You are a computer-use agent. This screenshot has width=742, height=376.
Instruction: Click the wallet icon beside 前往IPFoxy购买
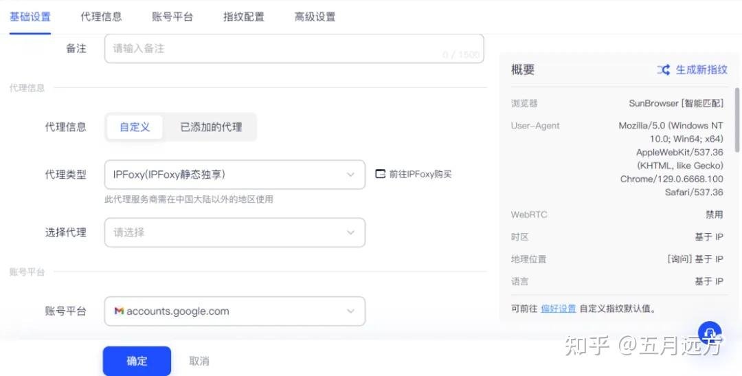coord(380,174)
